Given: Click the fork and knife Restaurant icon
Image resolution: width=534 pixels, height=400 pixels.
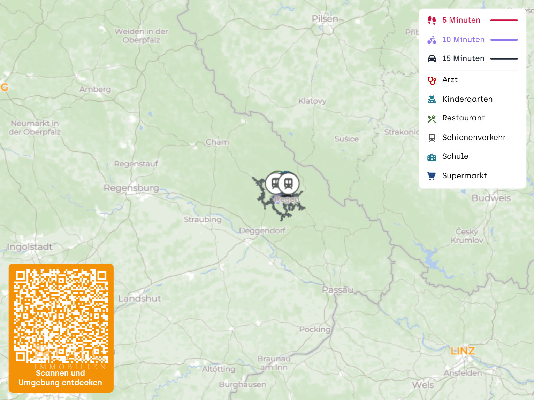Looking at the screenshot, I should coord(432,118).
